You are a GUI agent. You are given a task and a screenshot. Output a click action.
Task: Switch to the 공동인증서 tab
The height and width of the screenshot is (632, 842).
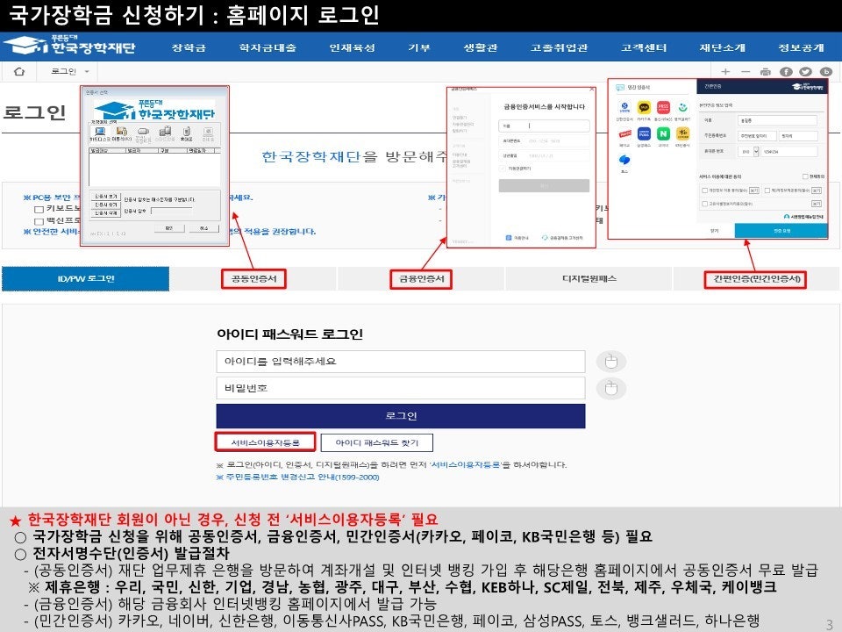click(253, 279)
